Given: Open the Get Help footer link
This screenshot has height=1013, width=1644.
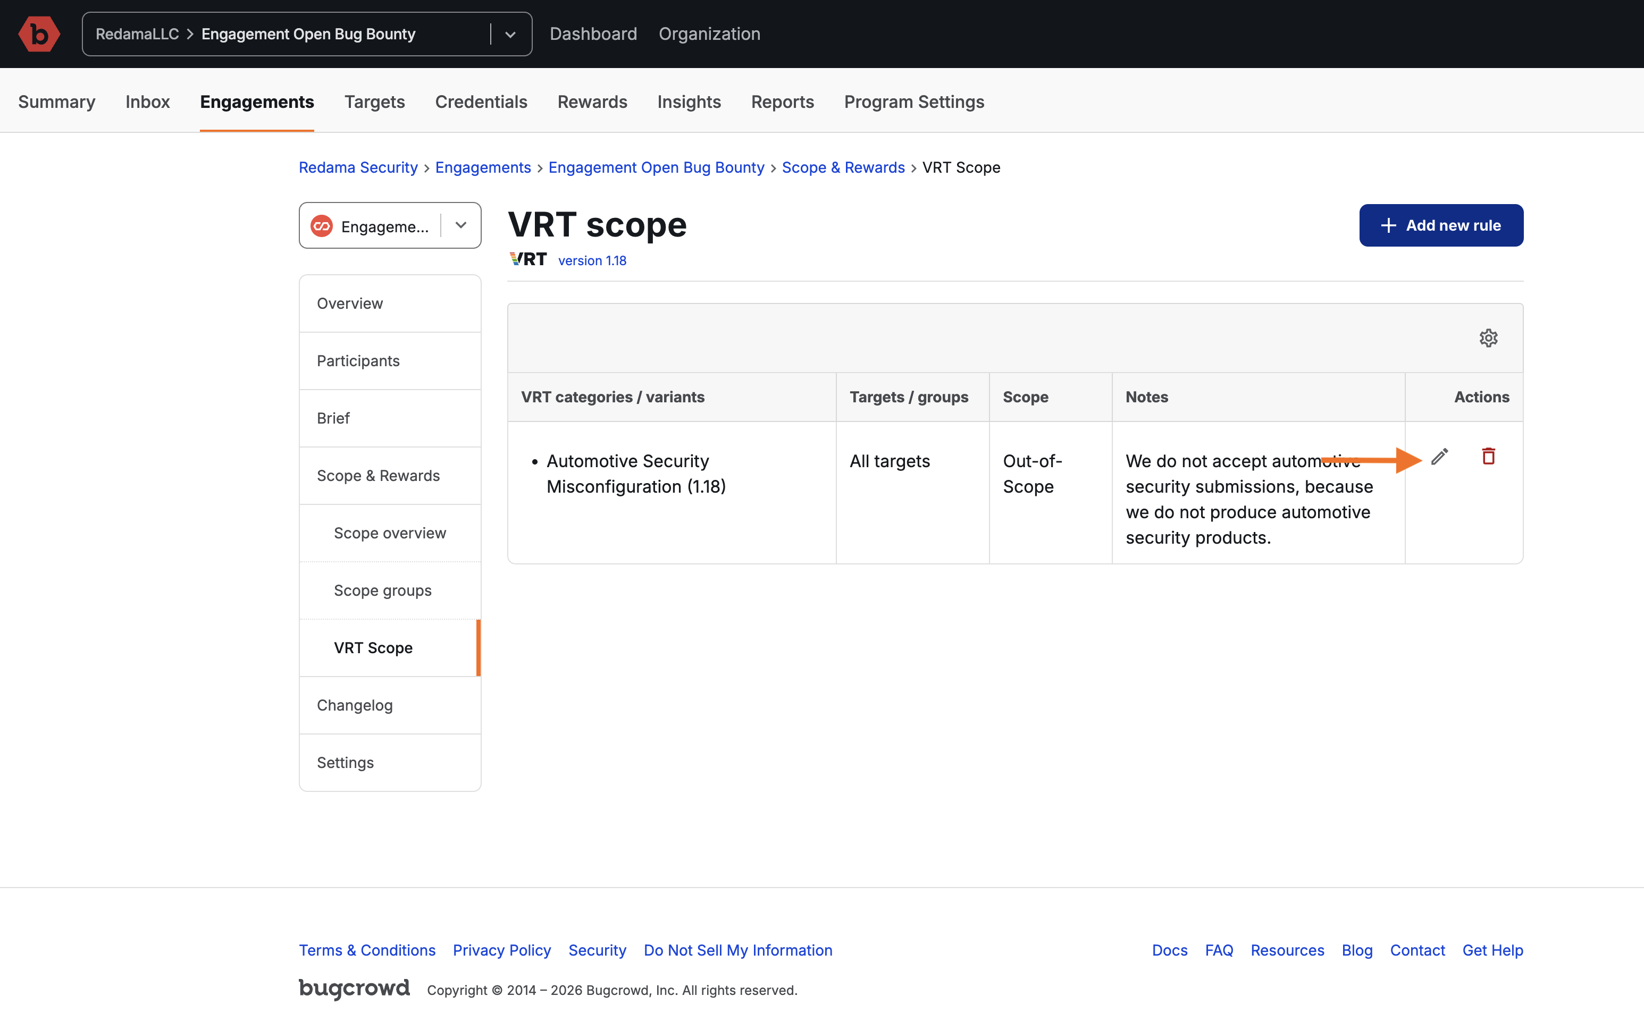Looking at the screenshot, I should point(1492,950).
